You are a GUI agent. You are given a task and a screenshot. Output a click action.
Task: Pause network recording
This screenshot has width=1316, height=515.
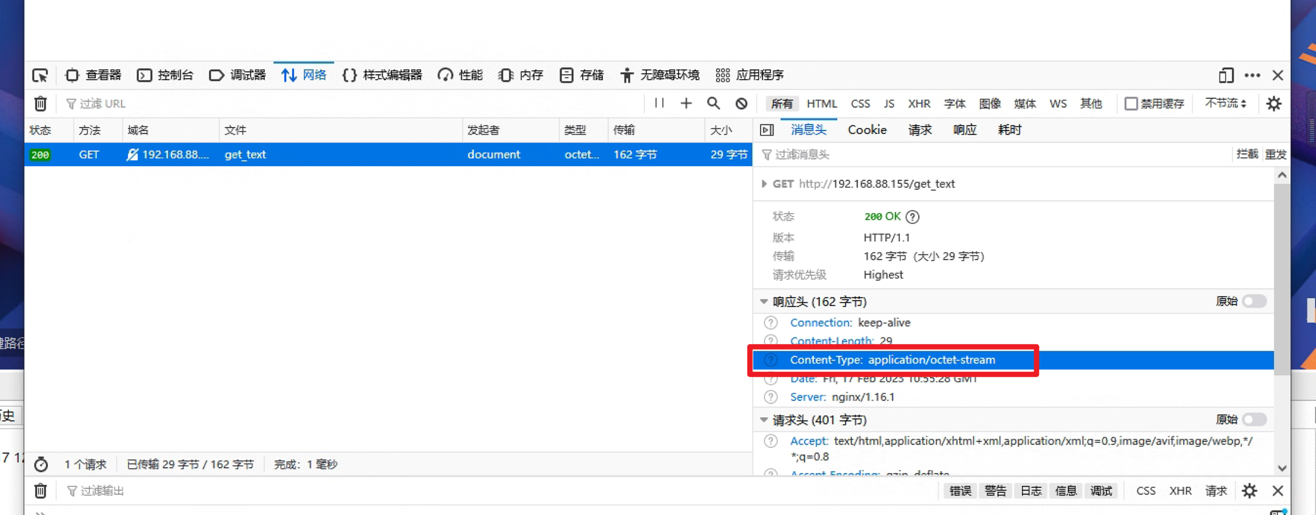(x=659, y=103)
